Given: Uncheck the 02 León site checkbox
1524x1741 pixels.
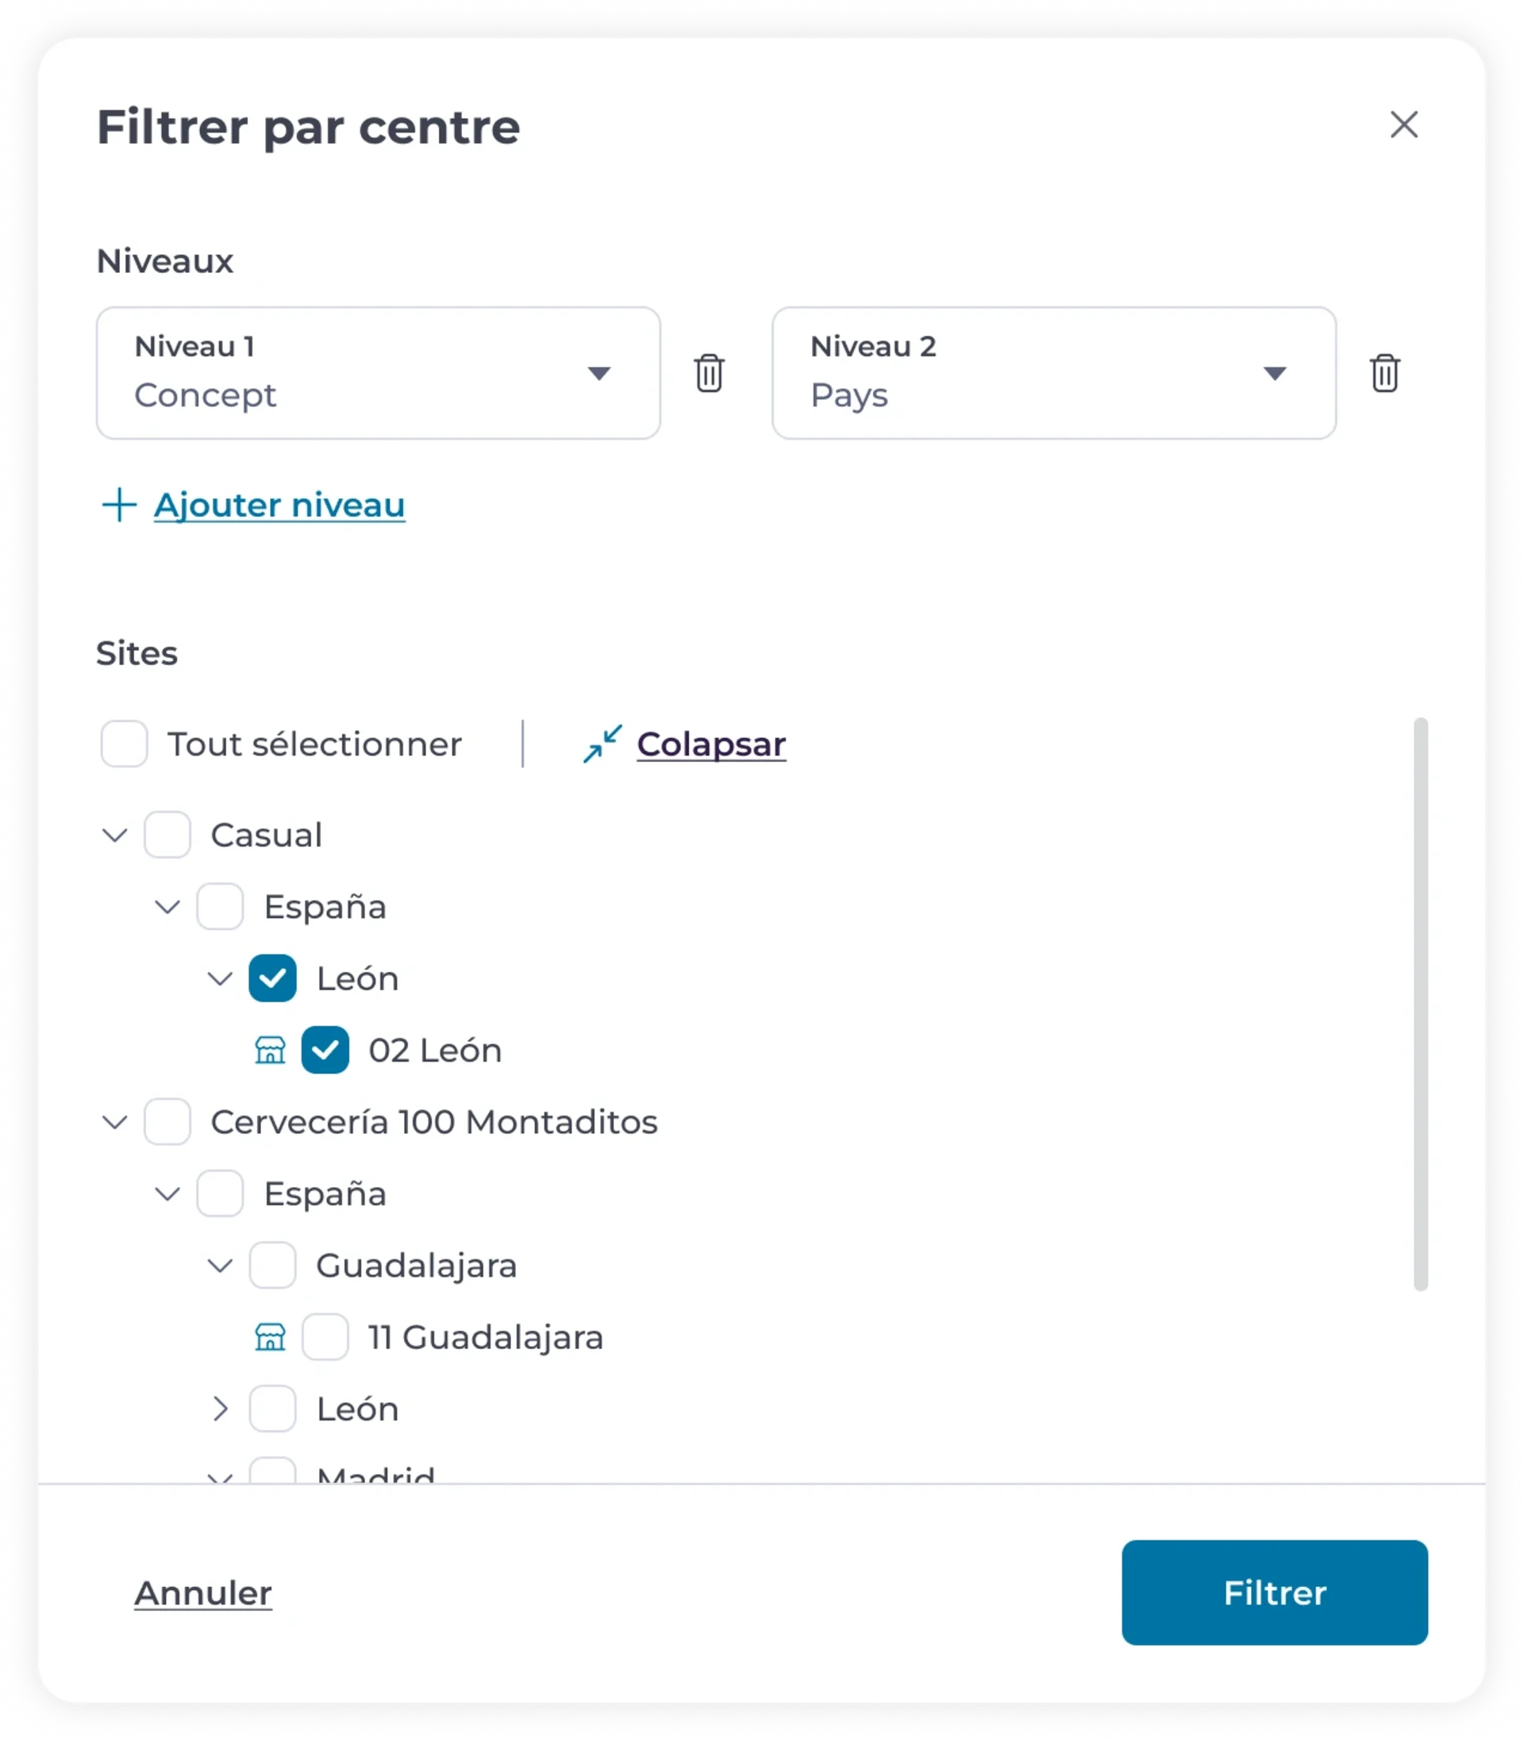Looking at the screenshot, I should coord(325,1050).
